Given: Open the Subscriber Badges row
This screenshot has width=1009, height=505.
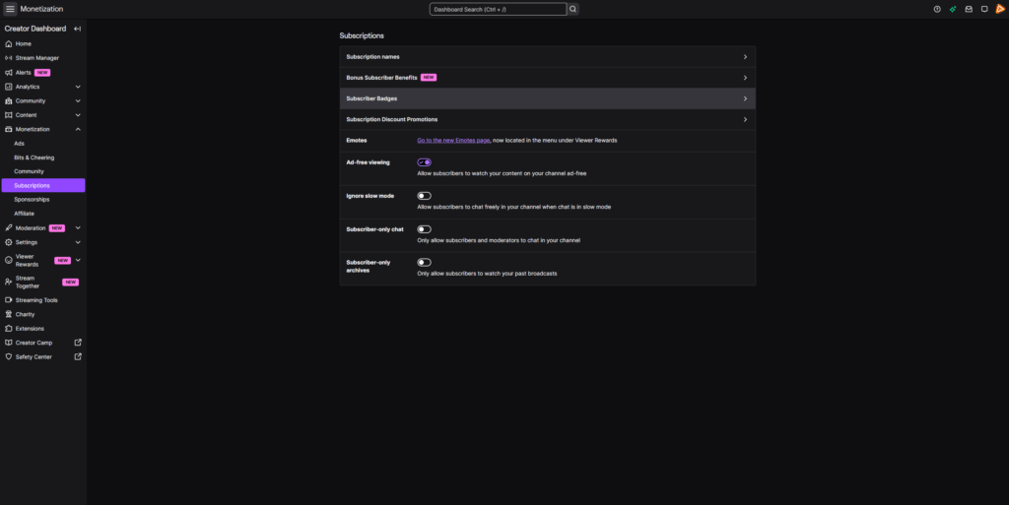Looking at the screenshot, I should [x=547, y=98].
